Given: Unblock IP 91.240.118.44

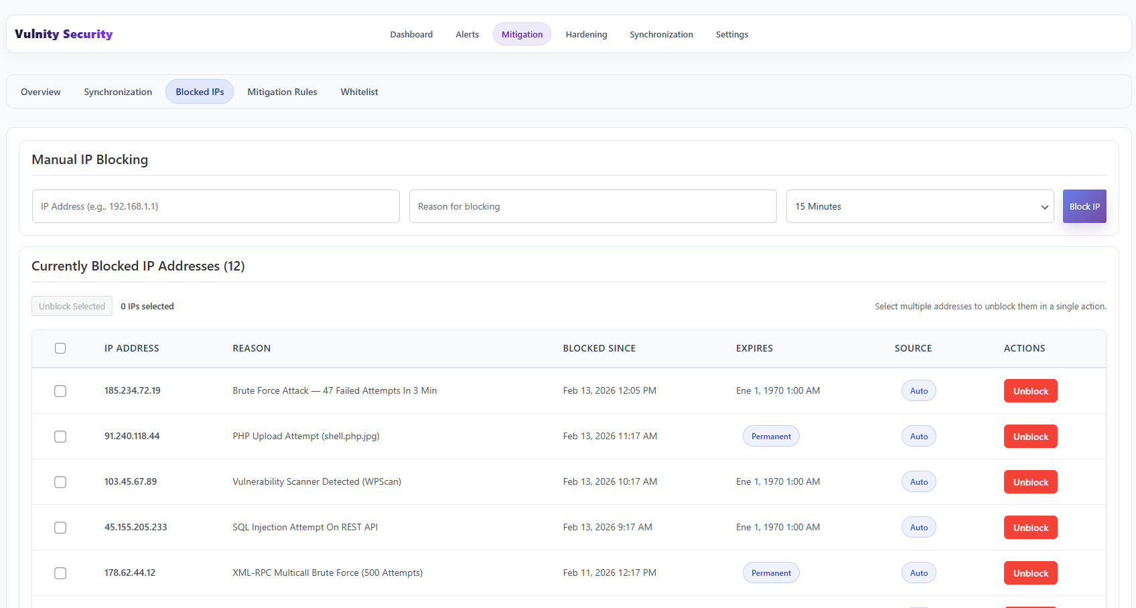Looking at the screenshot, I should (x=1030, y=437).
